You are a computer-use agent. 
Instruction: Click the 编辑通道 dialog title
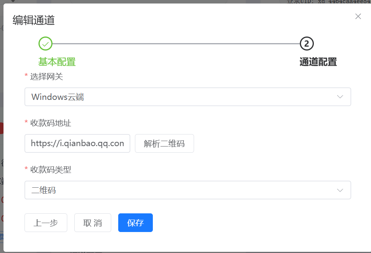pyautogui.click(x=33, y=20)
